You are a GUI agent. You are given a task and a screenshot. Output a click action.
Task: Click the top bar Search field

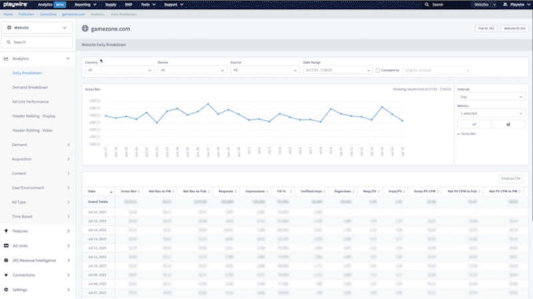click(x=445, y=5)
